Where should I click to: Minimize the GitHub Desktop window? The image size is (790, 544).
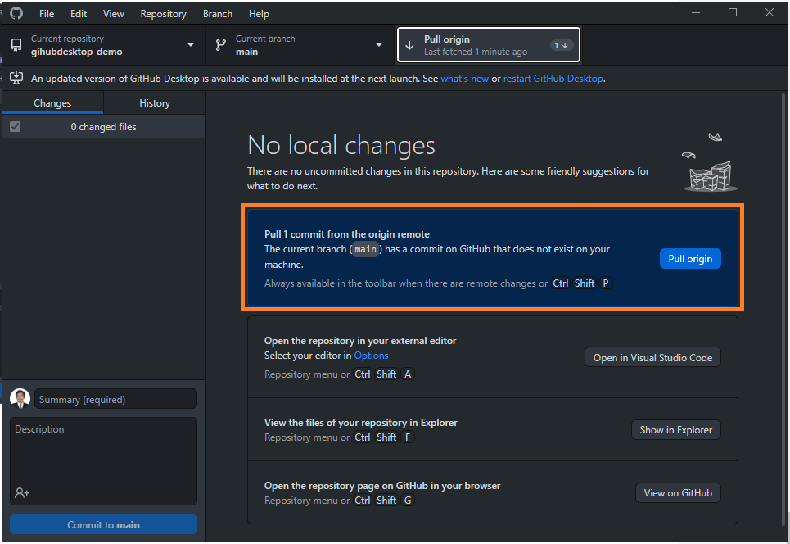(x=696, y=12)
